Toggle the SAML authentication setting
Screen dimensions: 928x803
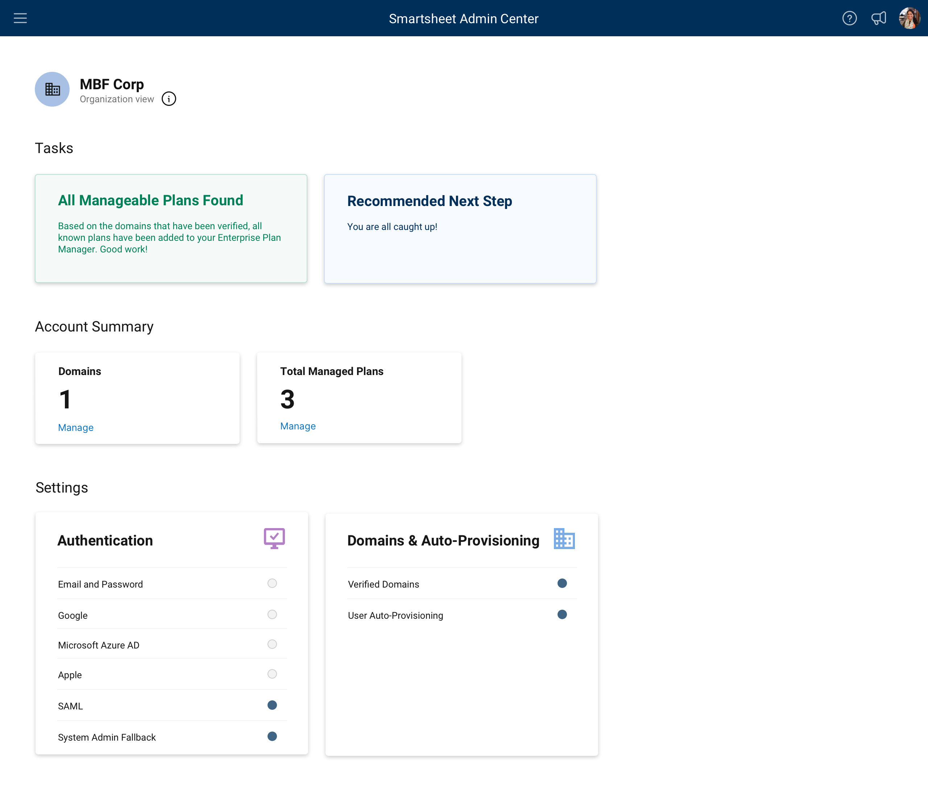[x=272, y=705]
